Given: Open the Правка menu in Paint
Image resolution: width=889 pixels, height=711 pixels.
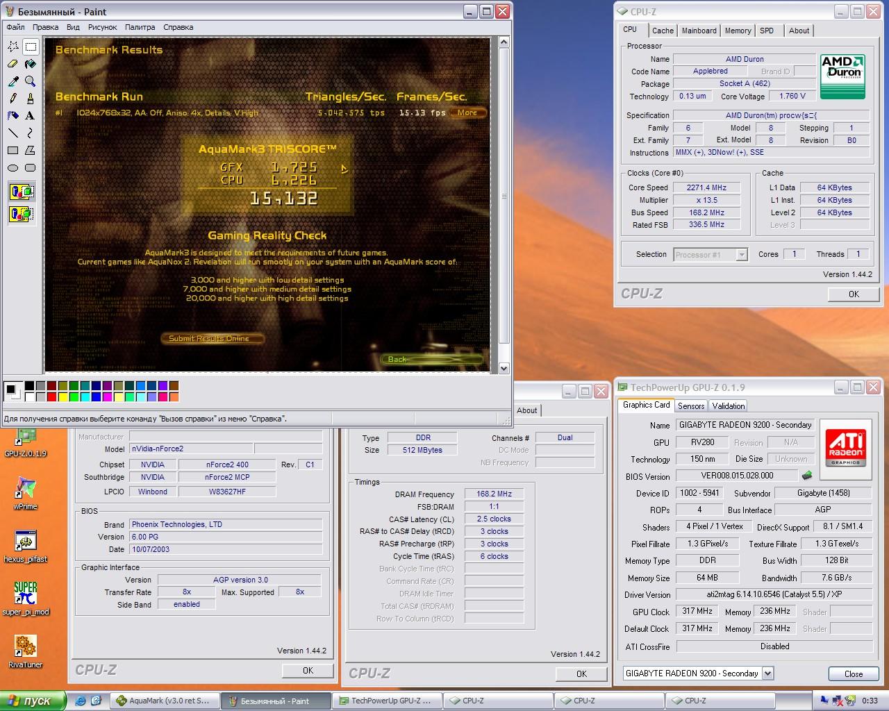Looking at the screenshot, I should (45, 27).
